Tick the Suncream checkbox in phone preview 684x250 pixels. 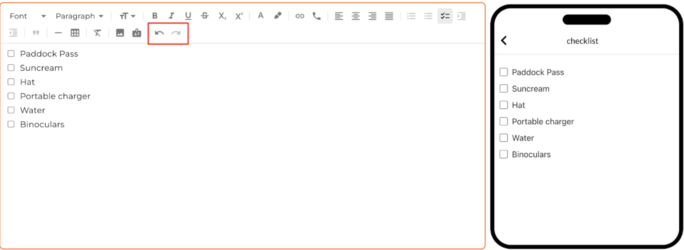pyautogui.click(x=503, y=89)
